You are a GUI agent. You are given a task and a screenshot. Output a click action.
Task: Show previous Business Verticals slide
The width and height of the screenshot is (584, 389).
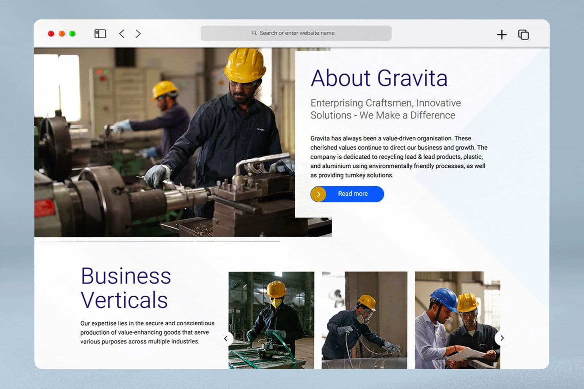click(226, 338)
